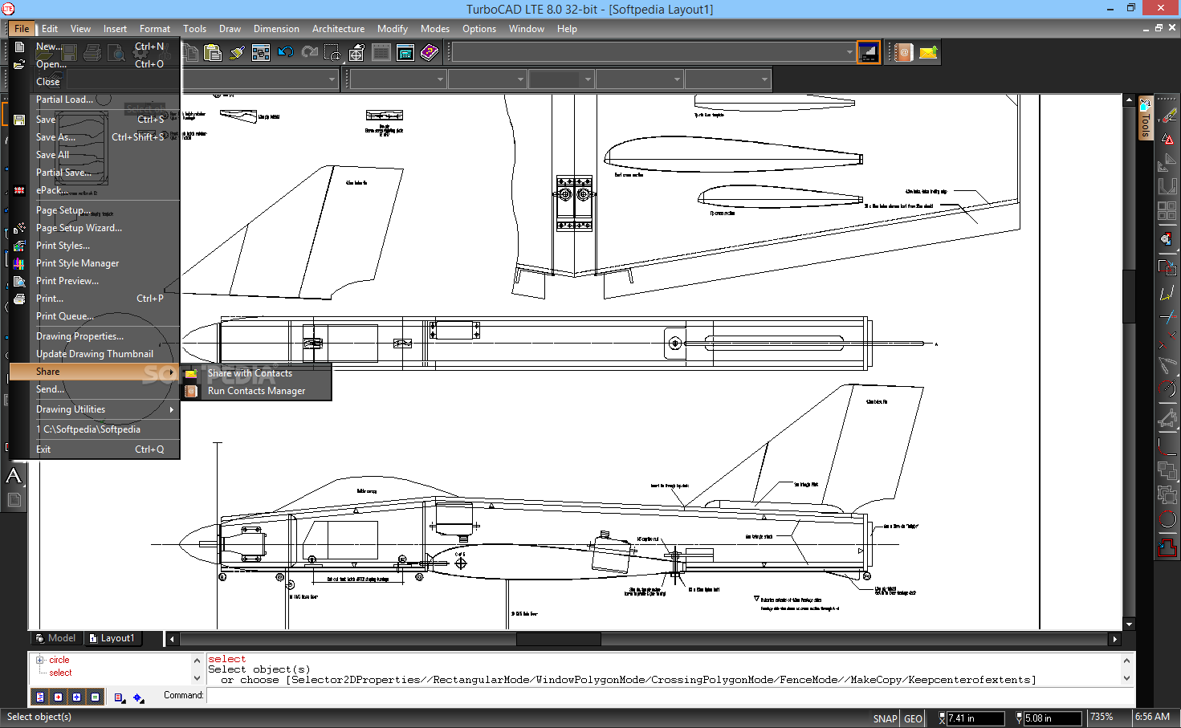Switch to the Layout1 tab

(112, 638)
